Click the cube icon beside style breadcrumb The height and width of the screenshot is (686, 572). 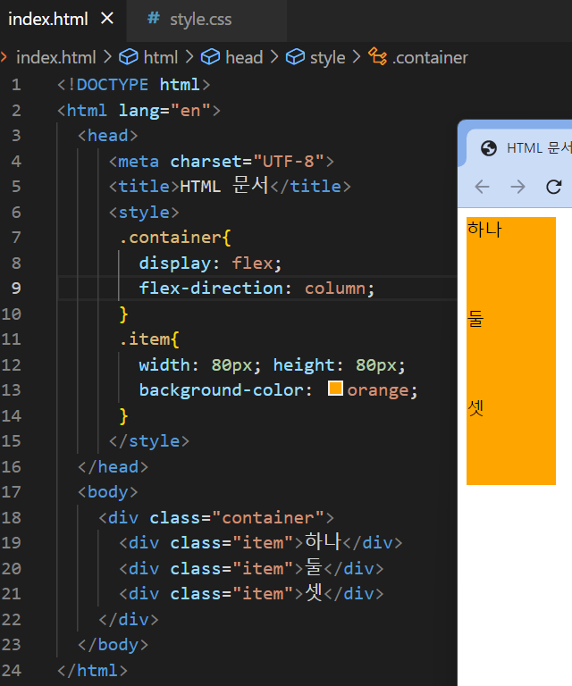tap(295, 57)
